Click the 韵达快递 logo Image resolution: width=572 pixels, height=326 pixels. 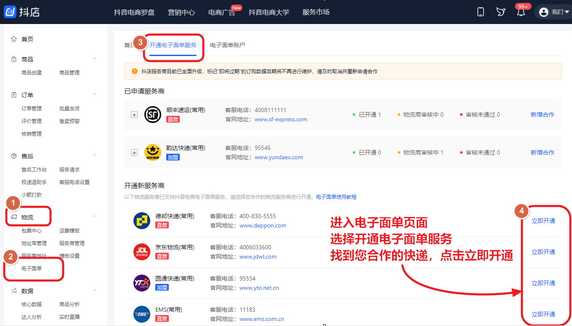pos(153,152)
